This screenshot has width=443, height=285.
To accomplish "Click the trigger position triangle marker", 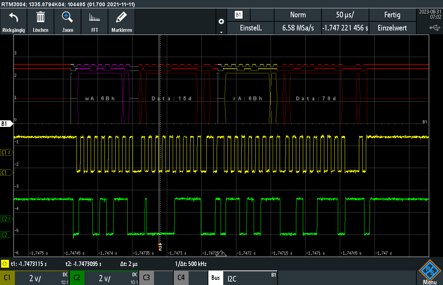I will (221, 254).
